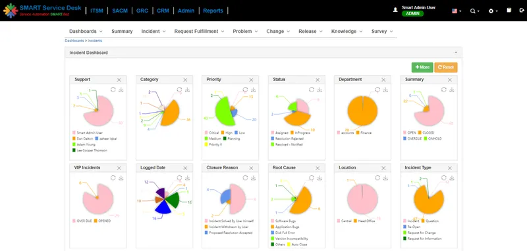Viewport: 527px width, 251px height.
Task: Open the Dashboards dropdown menu
Action: tap(86, 31)
